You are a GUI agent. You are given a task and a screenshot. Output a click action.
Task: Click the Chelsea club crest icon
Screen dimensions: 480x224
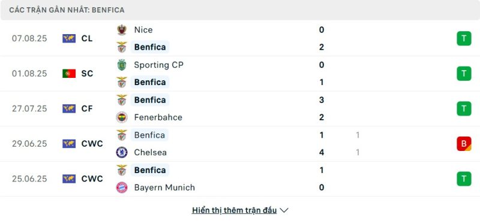pos(122,152)
